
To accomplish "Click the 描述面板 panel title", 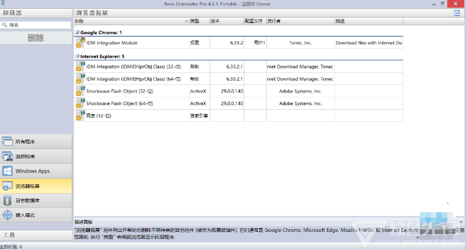I will pos(83,222).
